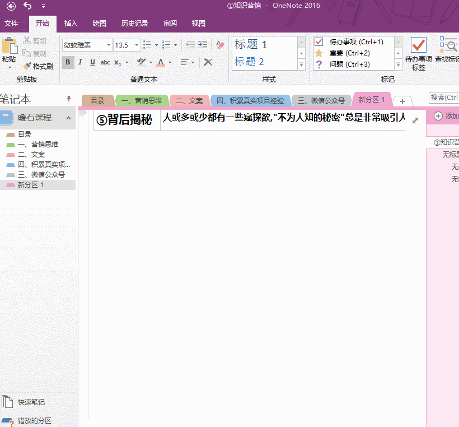Click the 剪切 scissors button

(x=35, y=40)
